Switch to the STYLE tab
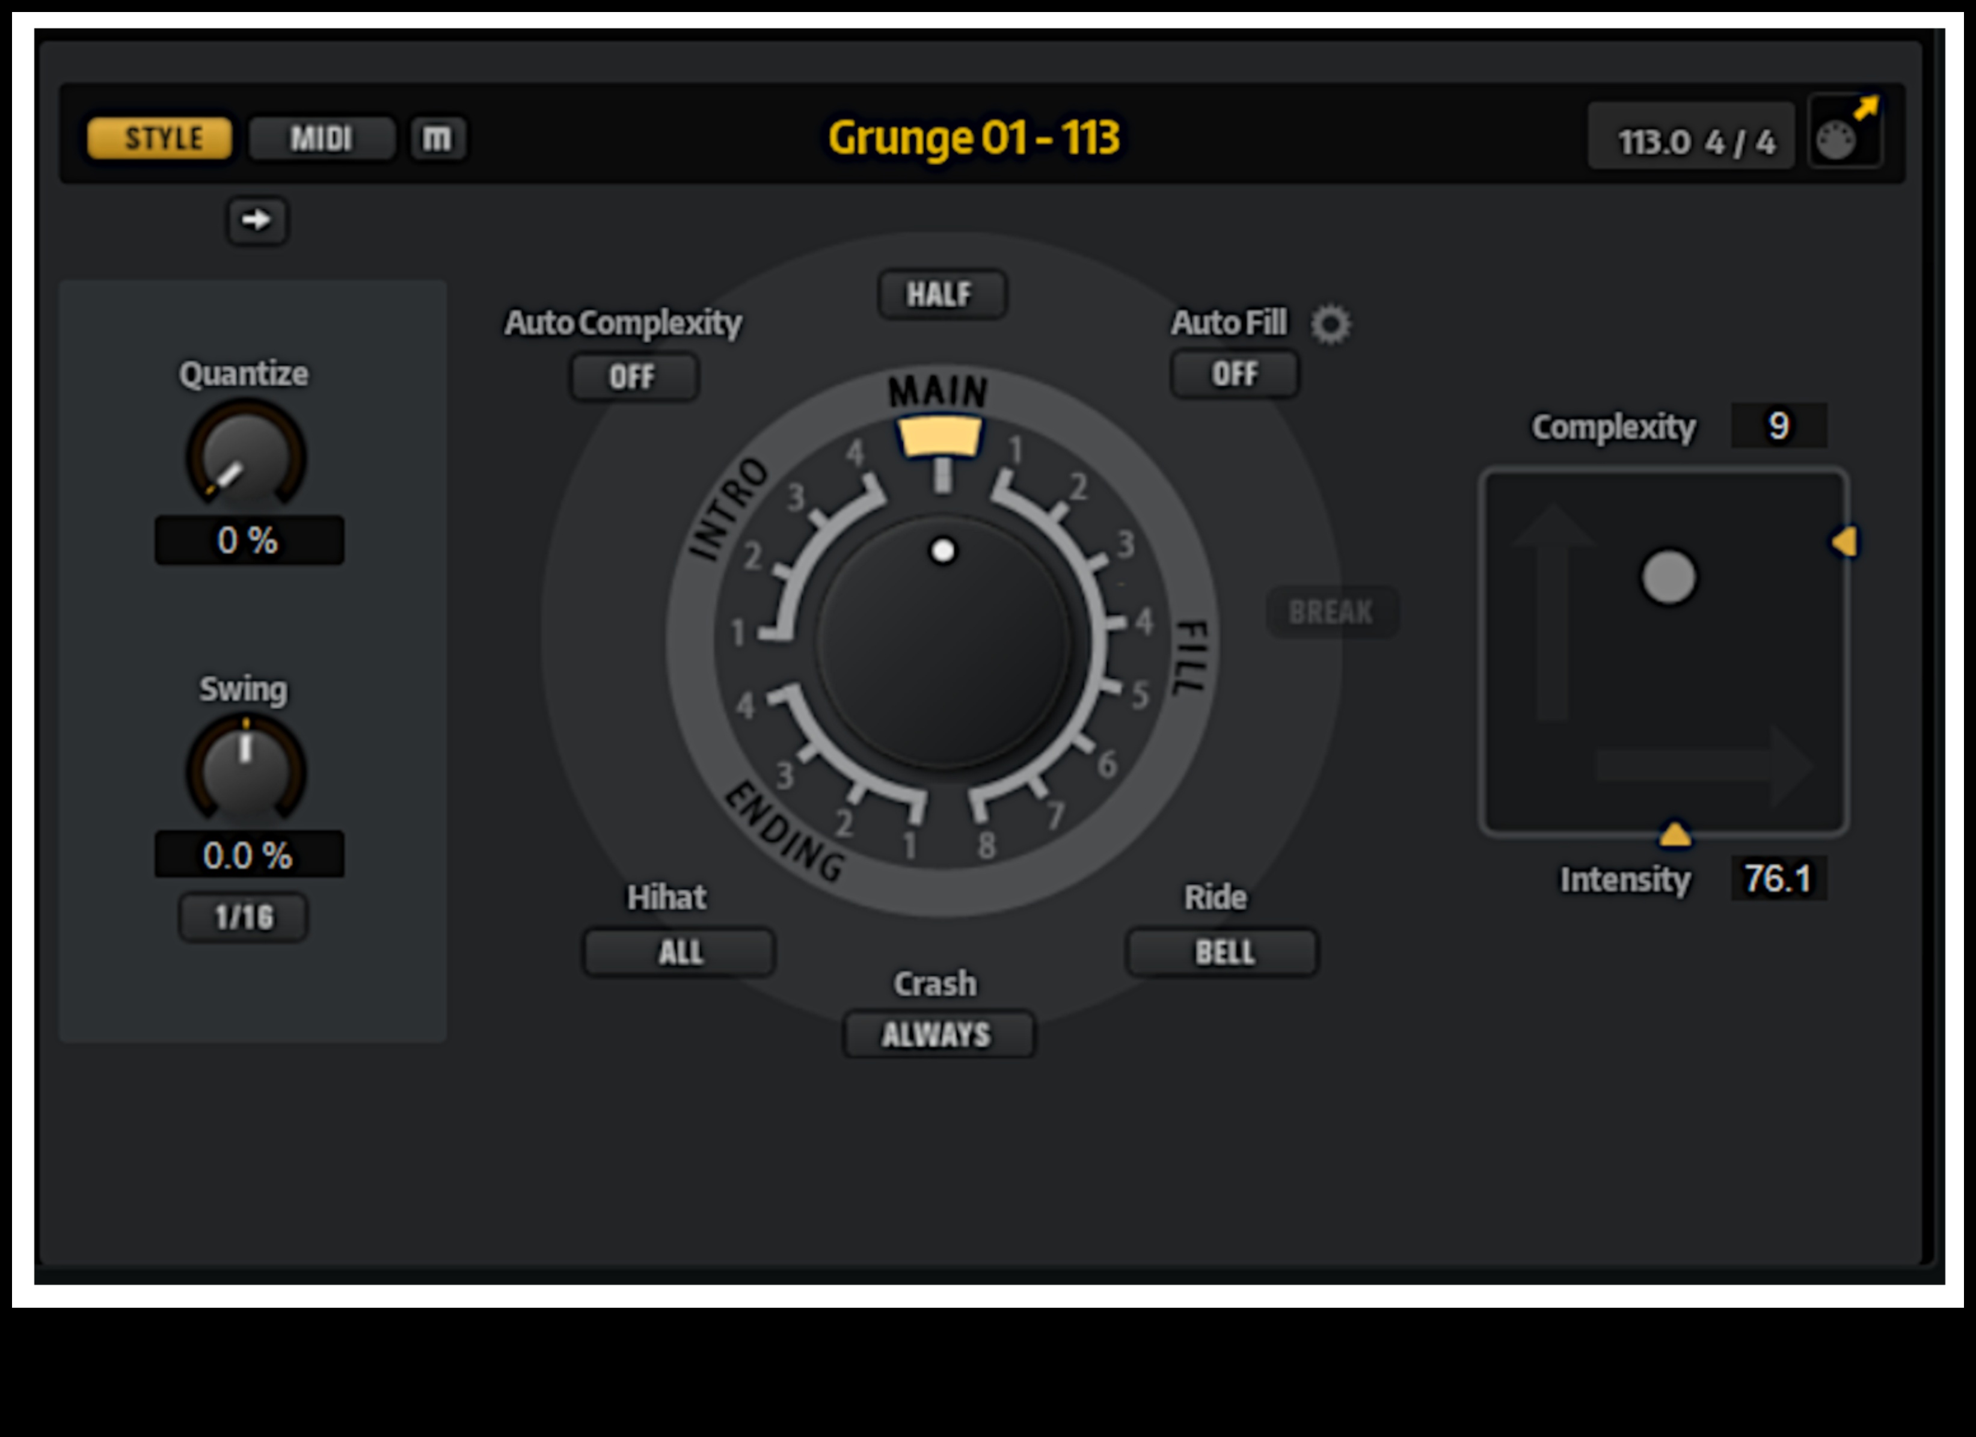Viewport: 1976px width, 1437px height. point(161,138)
